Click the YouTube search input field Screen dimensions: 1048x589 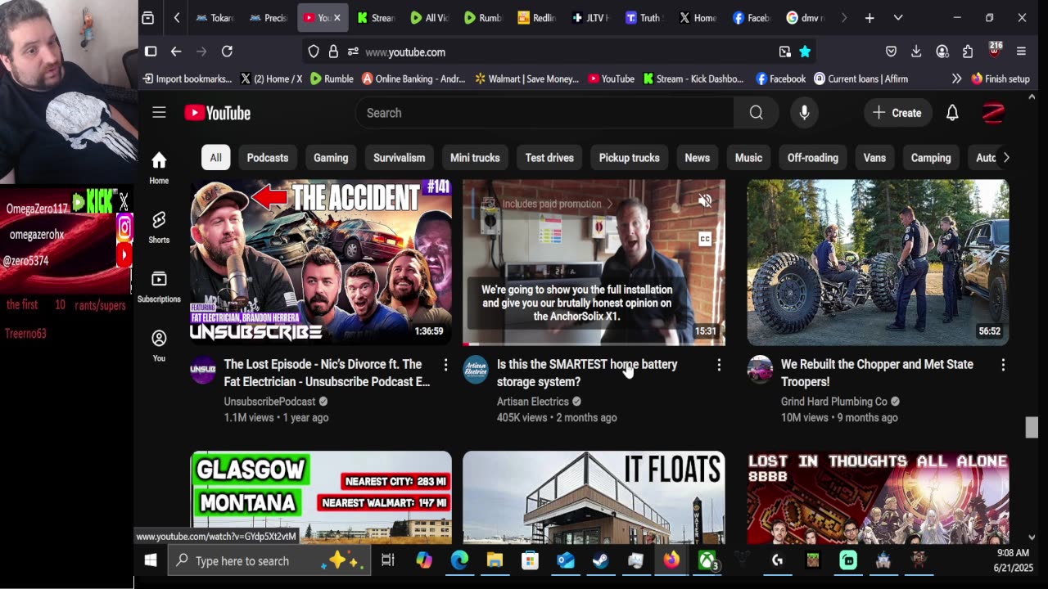point(546,113)
